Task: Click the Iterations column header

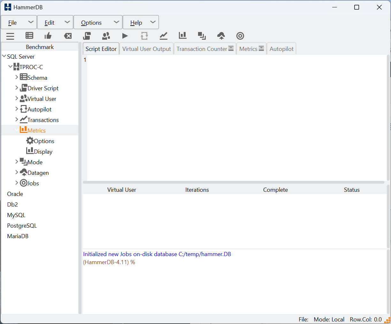Action: pos(197,190)
